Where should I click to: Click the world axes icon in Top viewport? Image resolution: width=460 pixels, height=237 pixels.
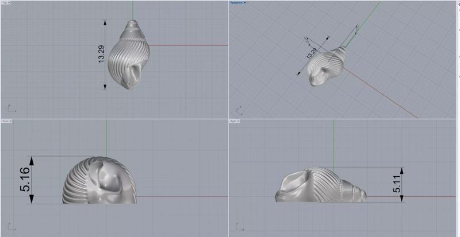pyautogui.click(x=11, y=108)
